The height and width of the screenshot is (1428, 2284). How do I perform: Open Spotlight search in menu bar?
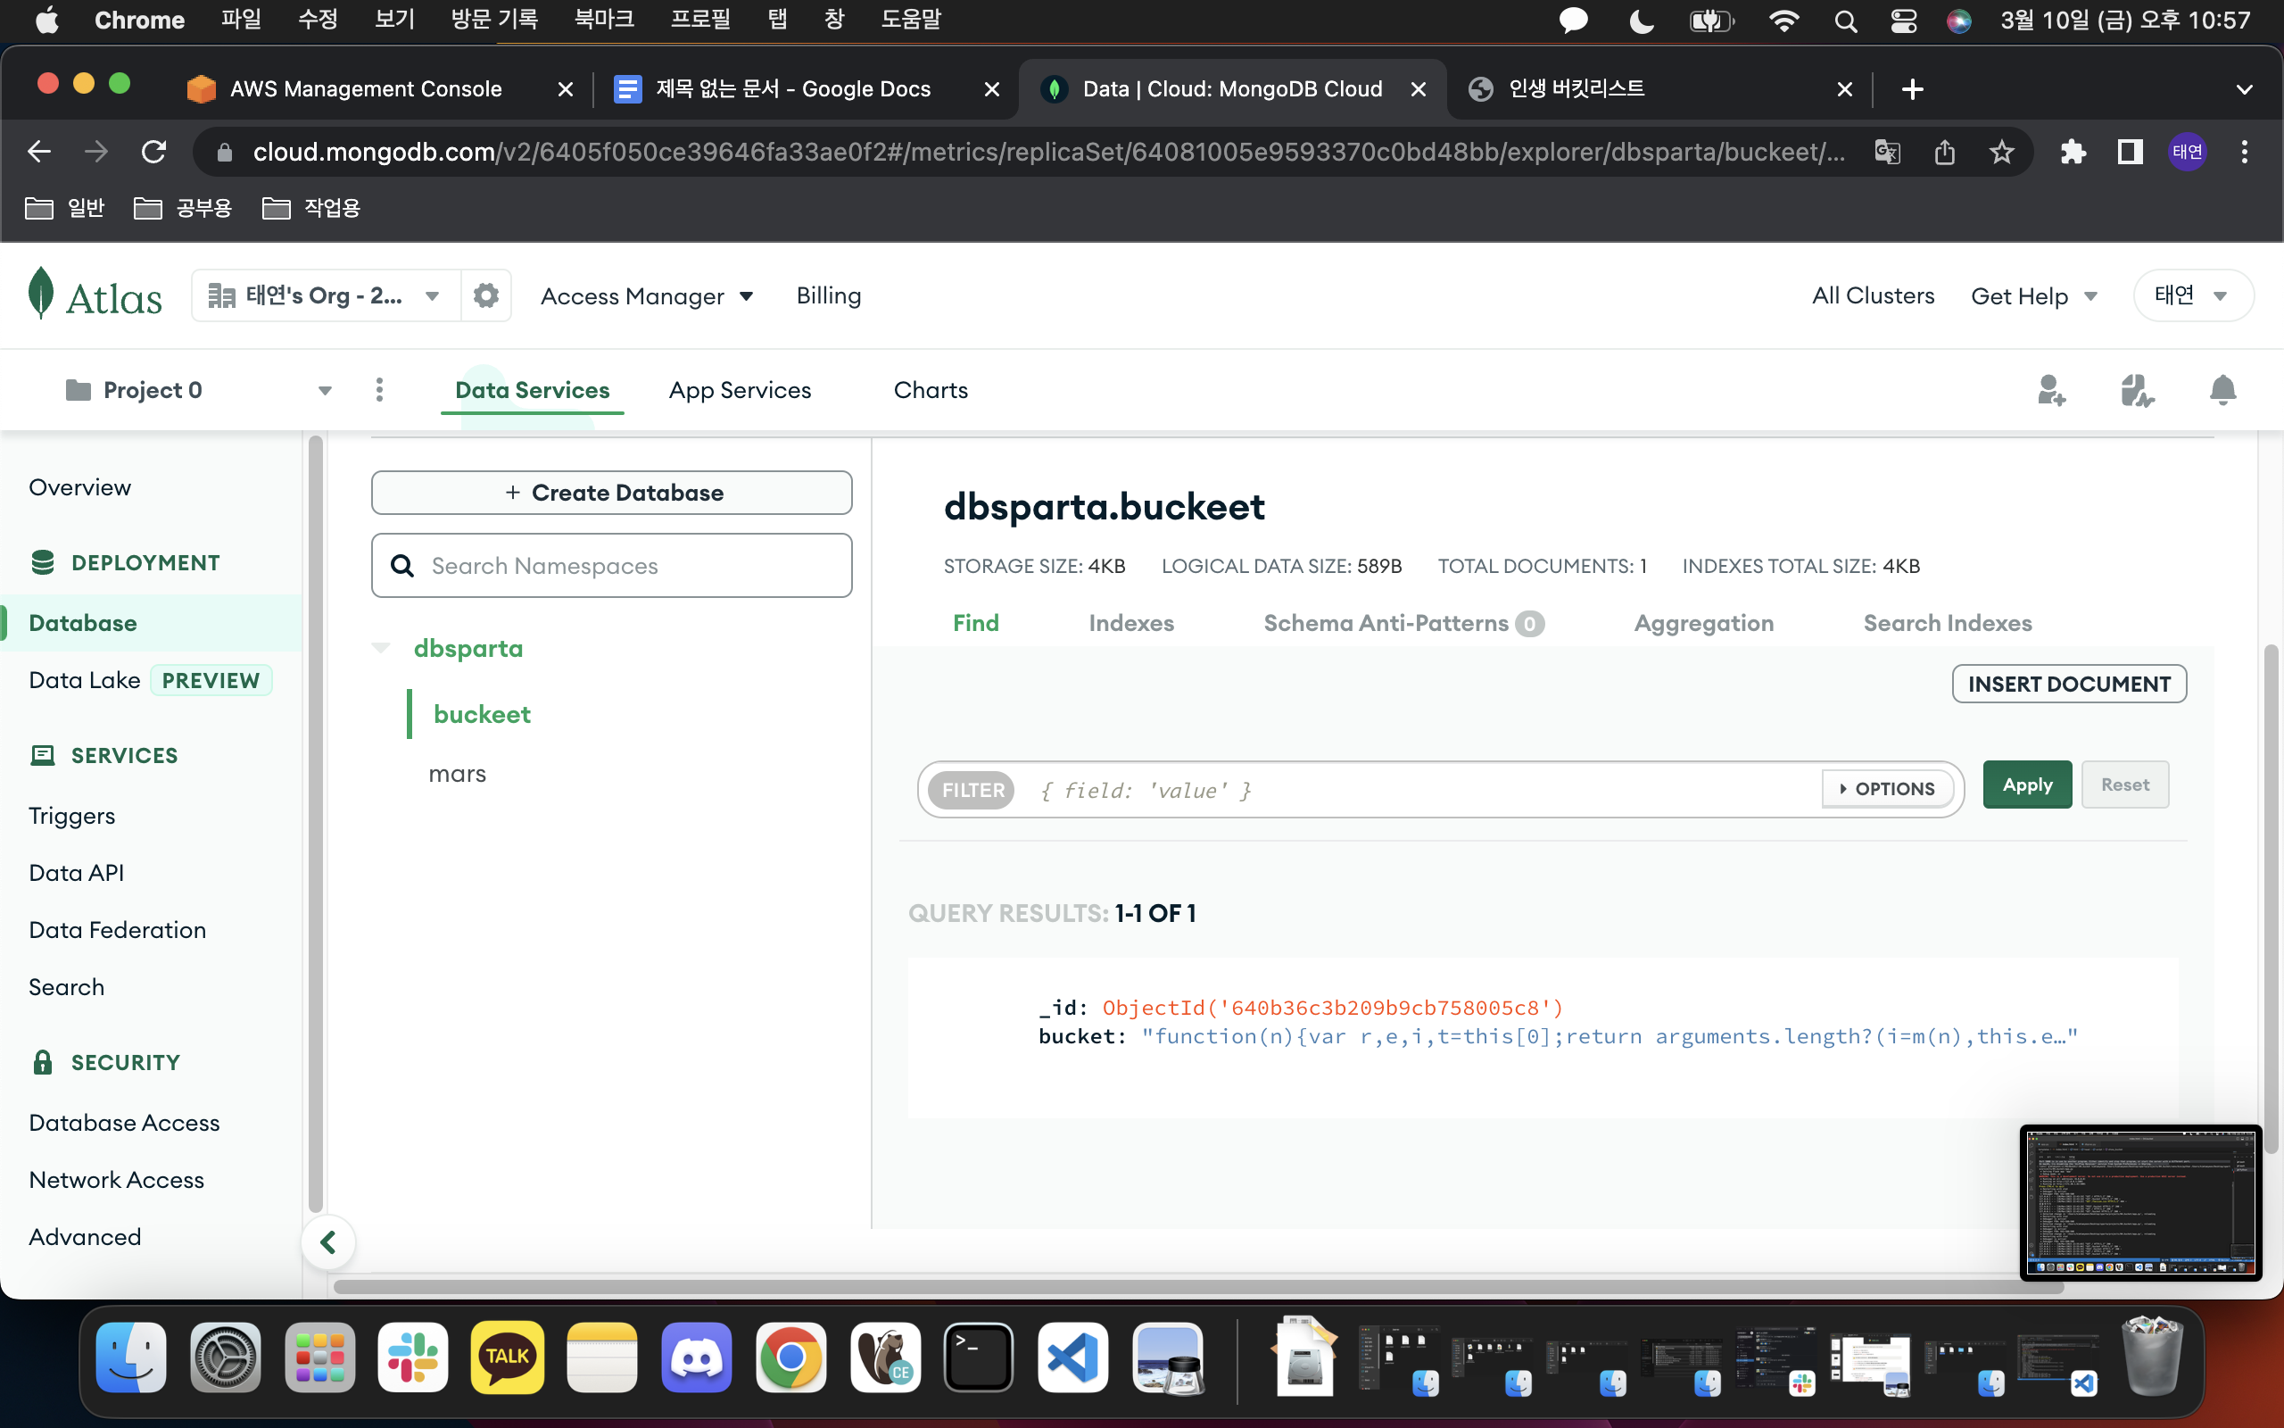pyautogui.click(x=1845, y=21)
